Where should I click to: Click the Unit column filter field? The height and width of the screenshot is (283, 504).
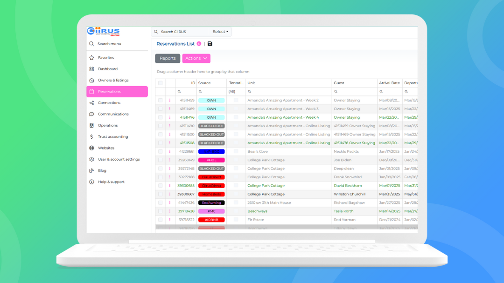(289, 92)
